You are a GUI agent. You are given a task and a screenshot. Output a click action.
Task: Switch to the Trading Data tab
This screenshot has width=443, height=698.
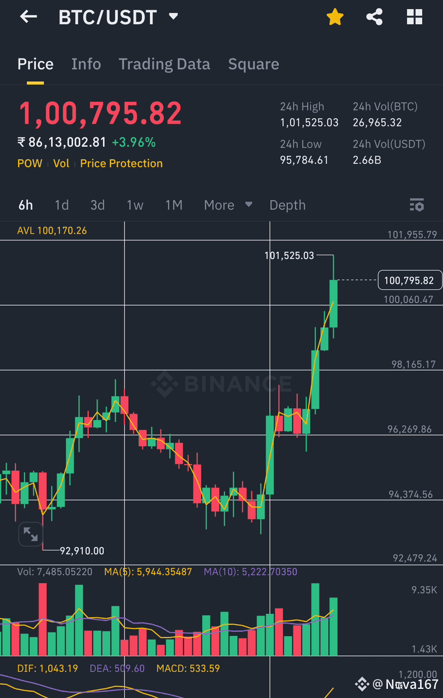tap(164, 64)
